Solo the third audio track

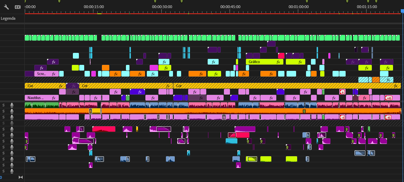[4, 117]
